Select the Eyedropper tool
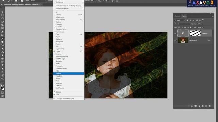 (x=2, y=32)
